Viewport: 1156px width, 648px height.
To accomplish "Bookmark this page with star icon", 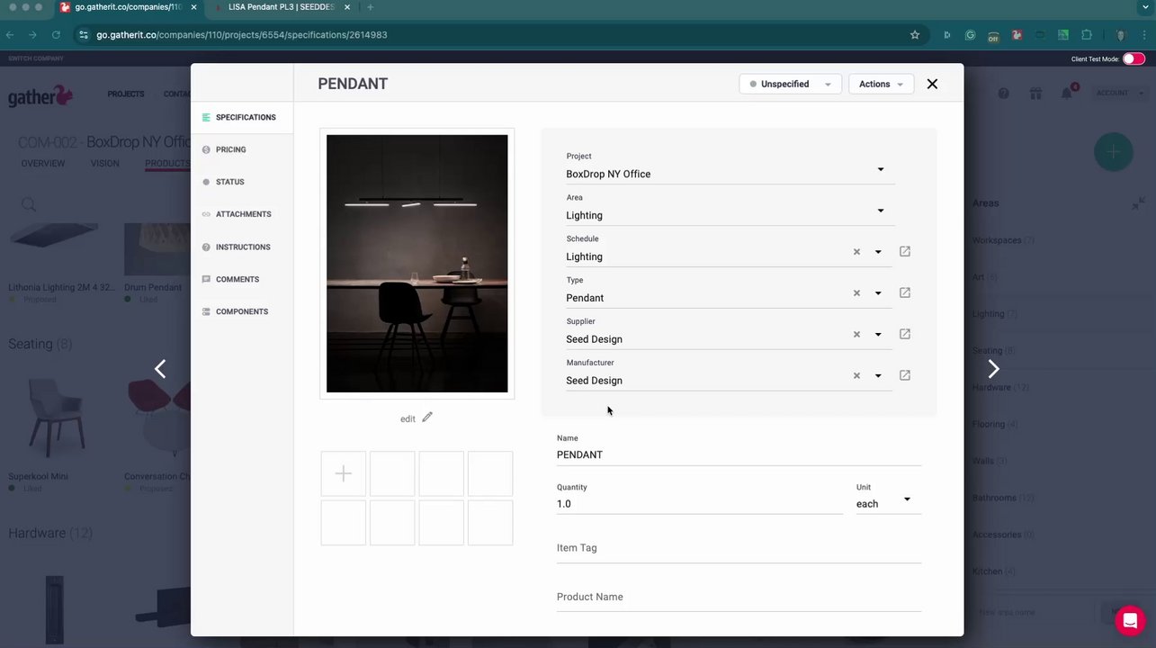I will pos(915,35).
